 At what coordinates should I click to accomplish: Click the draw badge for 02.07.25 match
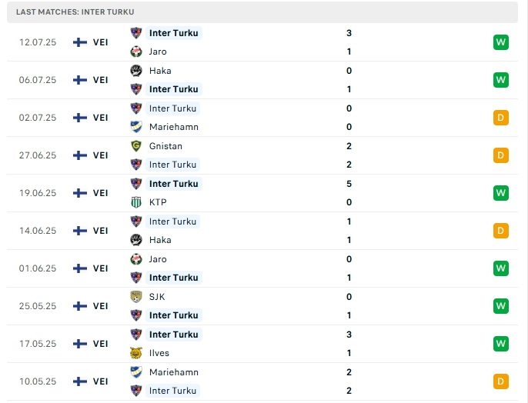point(501,118)
